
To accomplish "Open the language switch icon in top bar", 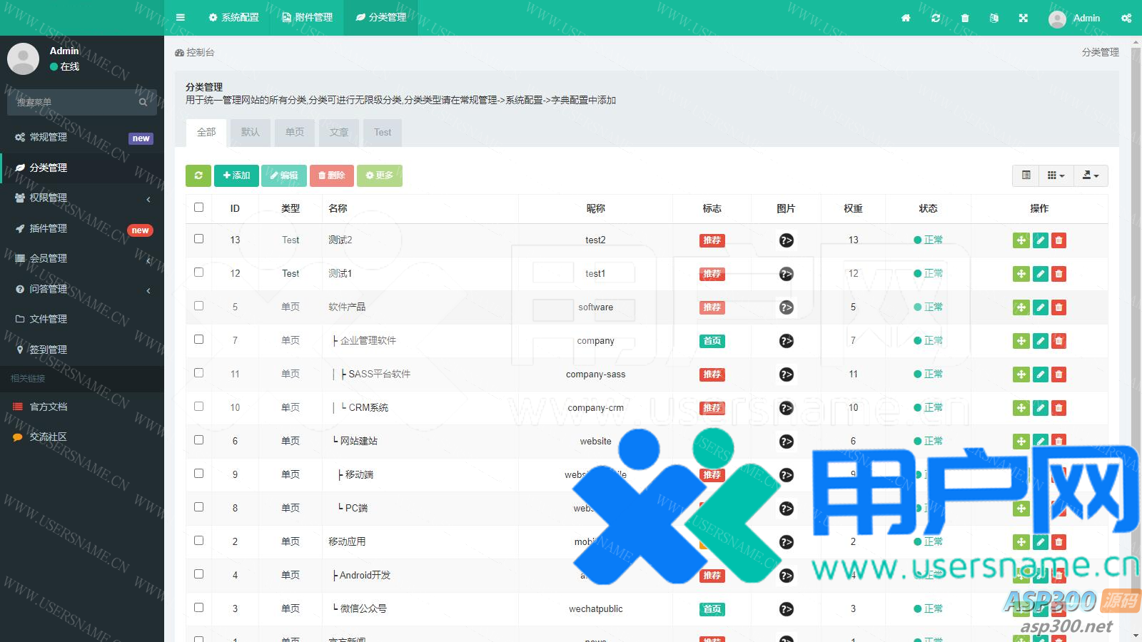I will [x=994, y=18].
